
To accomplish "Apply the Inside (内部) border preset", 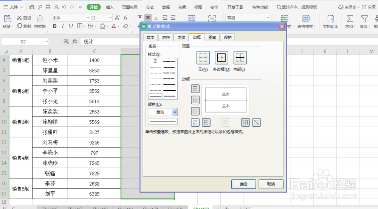I will tap(240, 58).
